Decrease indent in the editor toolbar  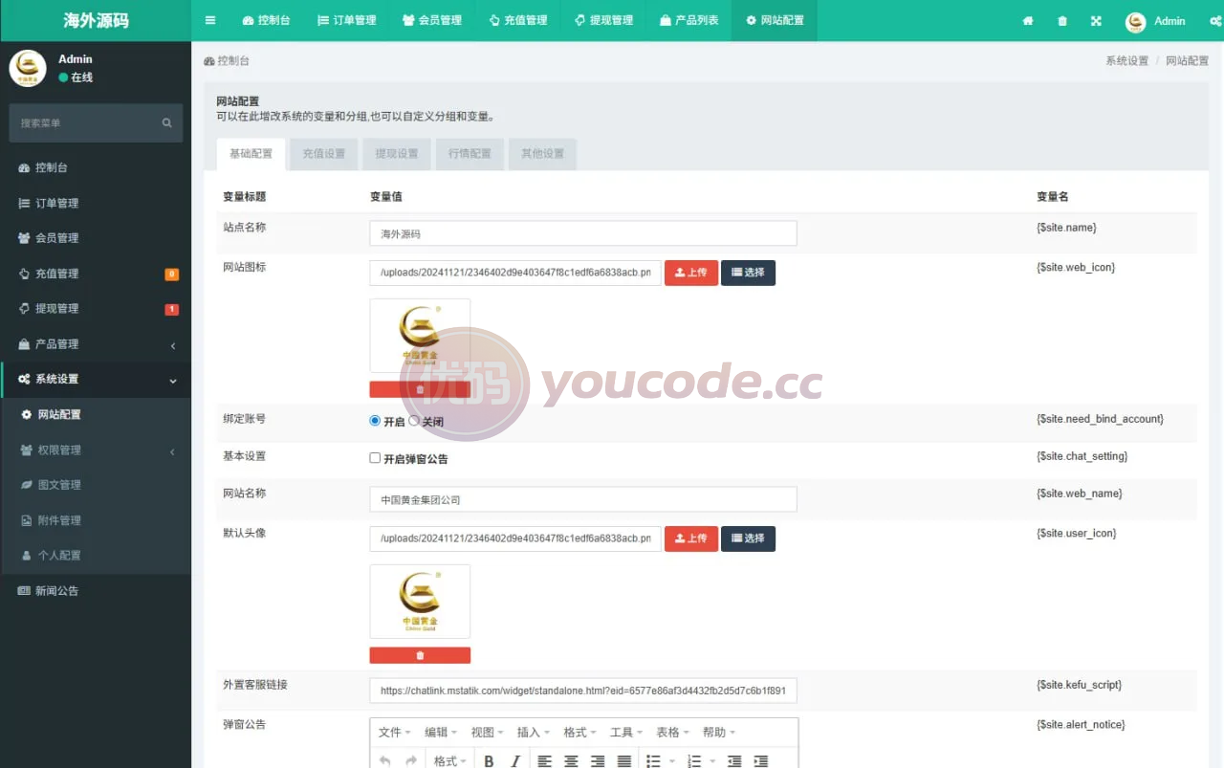point(734,760)
